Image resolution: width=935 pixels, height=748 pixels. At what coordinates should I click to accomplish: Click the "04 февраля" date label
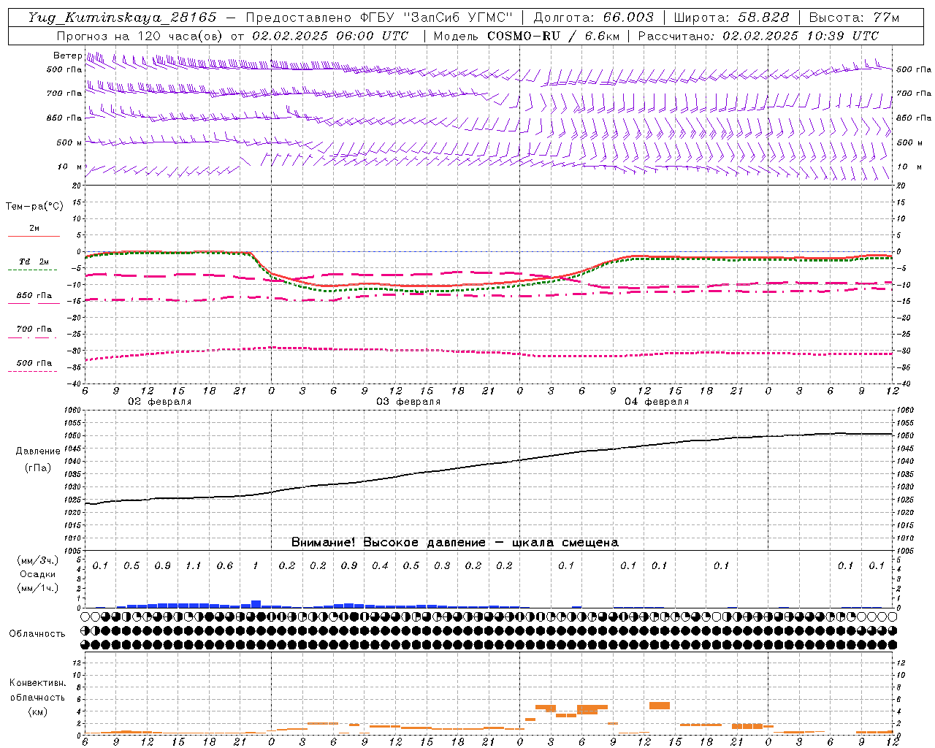tap(657, 402)
